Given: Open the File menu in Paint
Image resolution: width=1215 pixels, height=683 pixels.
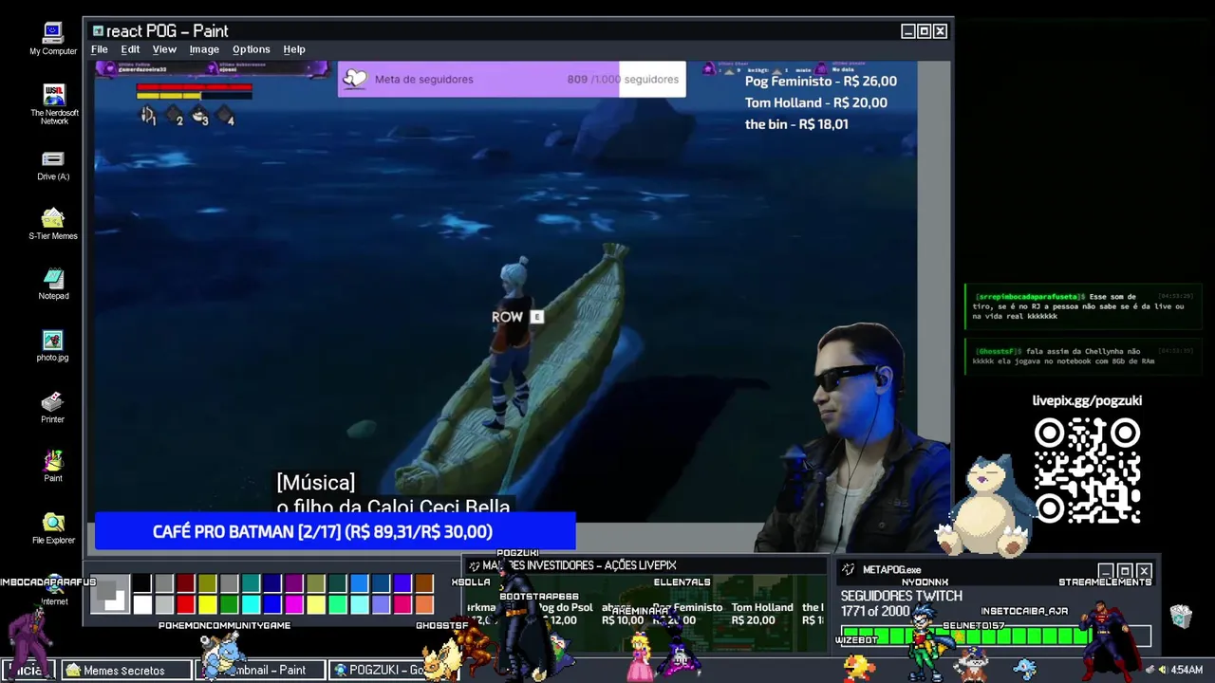Looking at the screenshot, I should (x=100, y=49).
